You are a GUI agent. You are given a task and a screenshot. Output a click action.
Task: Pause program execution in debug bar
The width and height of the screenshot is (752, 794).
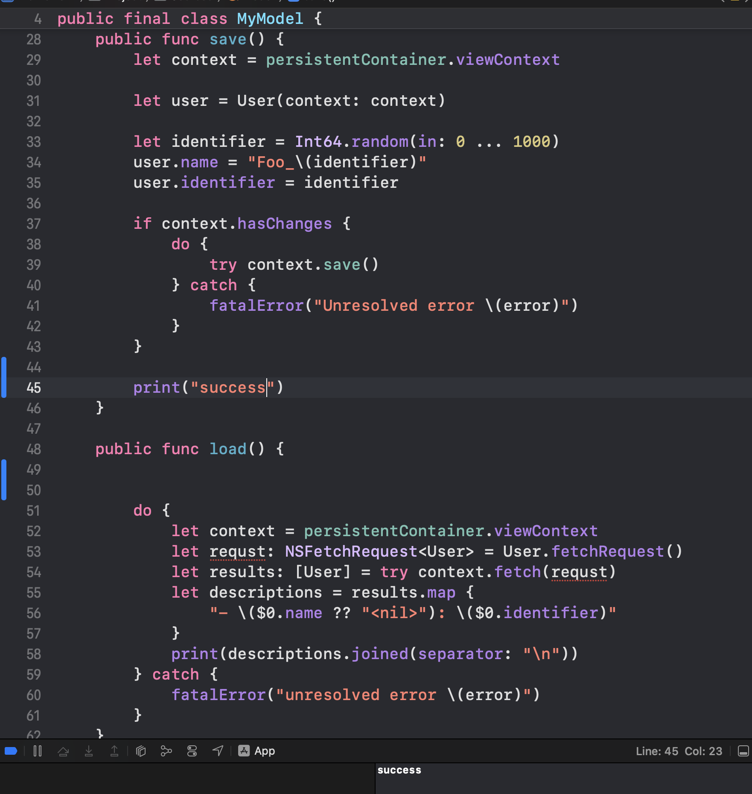click(x=38, y=751)
